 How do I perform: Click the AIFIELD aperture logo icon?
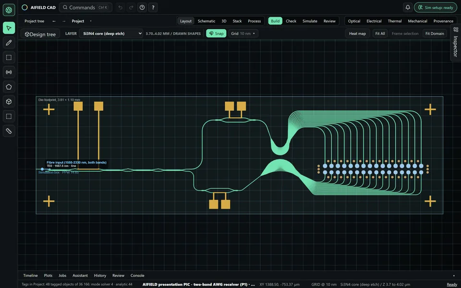[x=9, y=10]
